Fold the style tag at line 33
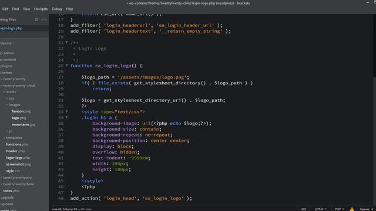The width and height of the screenshot is (376, 211). coord(66,111)
